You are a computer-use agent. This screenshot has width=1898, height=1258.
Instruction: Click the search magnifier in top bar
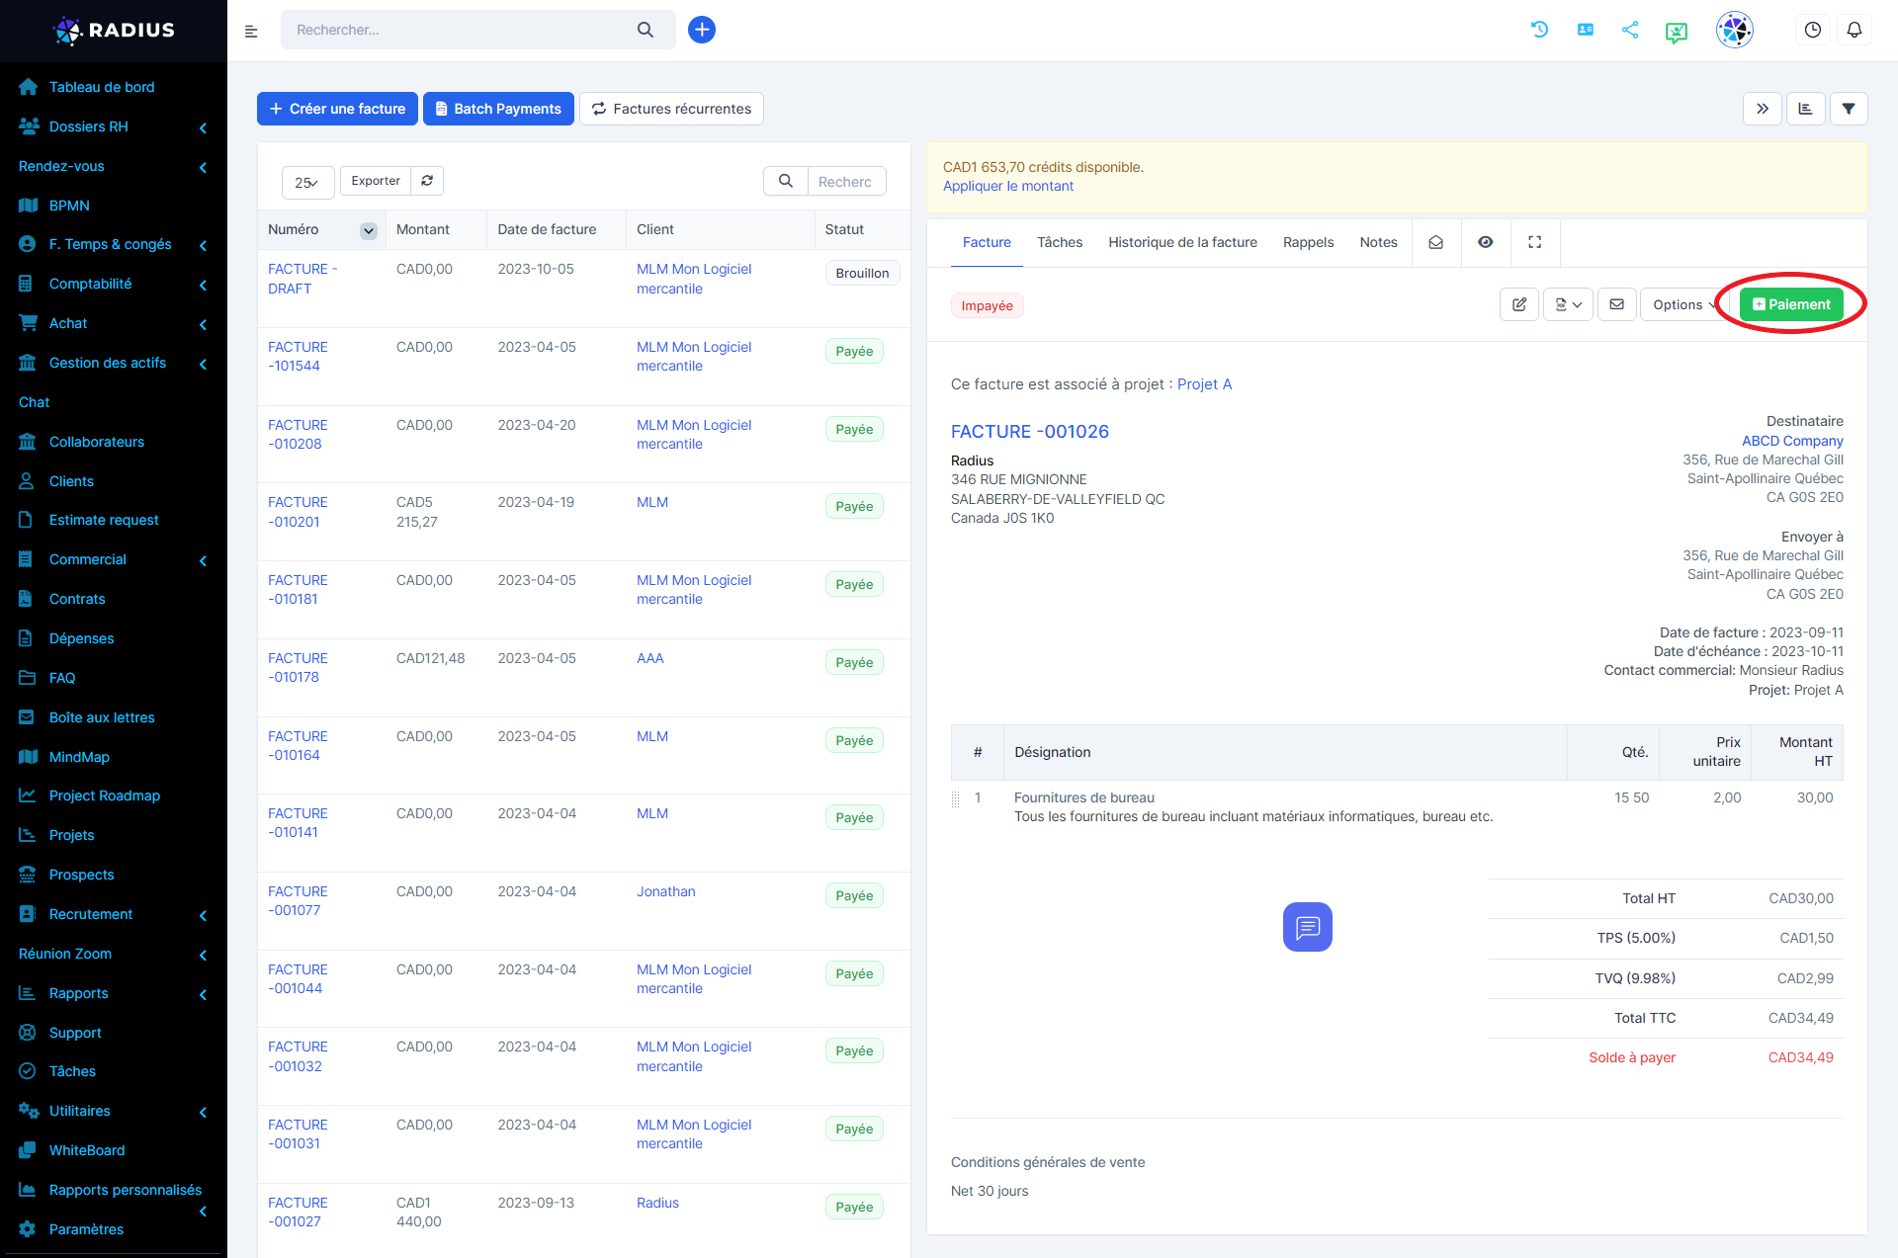pyautogui.click(x=646, y=30)
